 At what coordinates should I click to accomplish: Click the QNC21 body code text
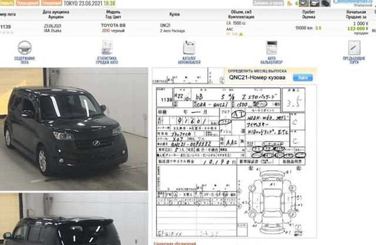click(x=165, y=25)
